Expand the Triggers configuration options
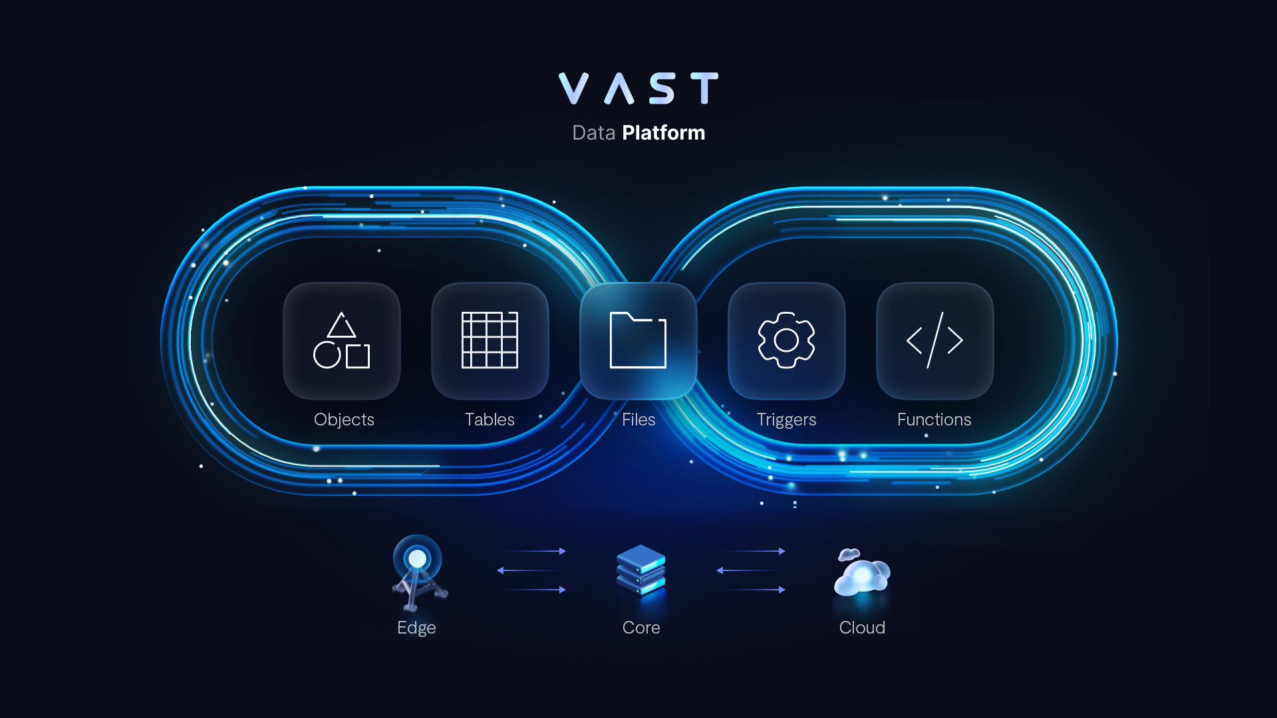The width and height of the screenshot is (1277, 718). [785, 340]
